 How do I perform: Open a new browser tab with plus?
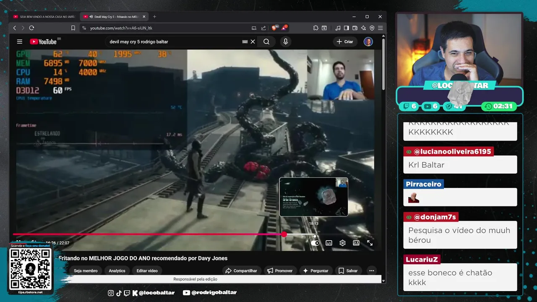[154, 17]
